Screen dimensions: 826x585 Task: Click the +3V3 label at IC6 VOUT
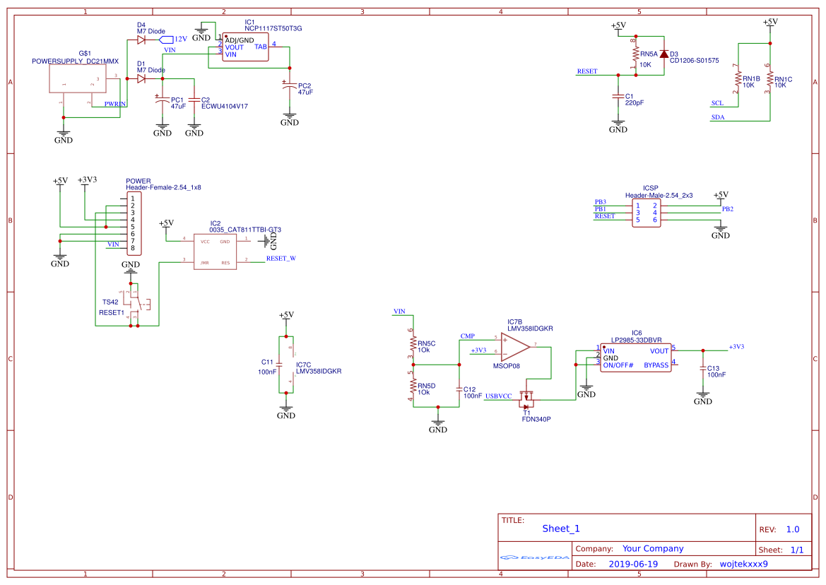736,347
